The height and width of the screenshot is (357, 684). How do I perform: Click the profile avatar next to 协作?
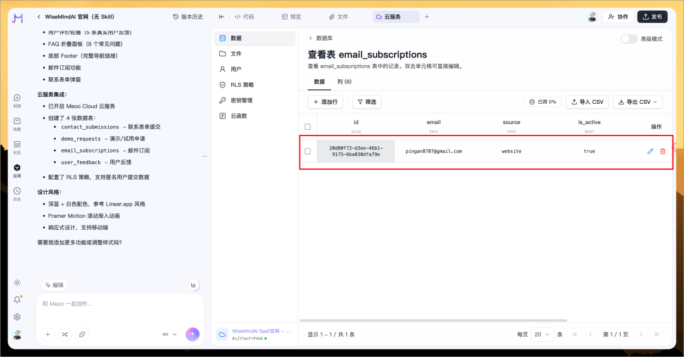(x=592, y=17)
